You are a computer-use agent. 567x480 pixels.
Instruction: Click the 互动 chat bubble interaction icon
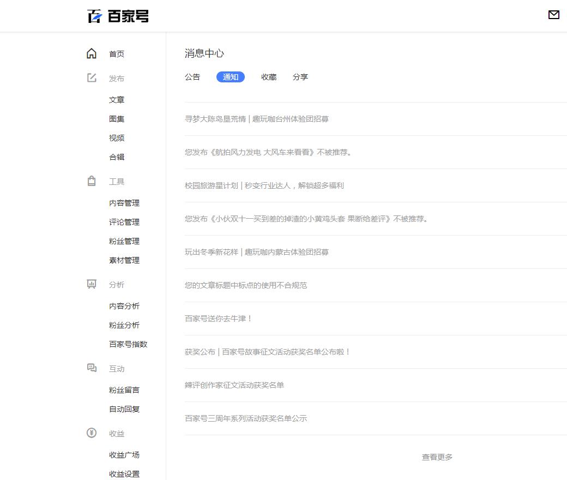point(91,369)
